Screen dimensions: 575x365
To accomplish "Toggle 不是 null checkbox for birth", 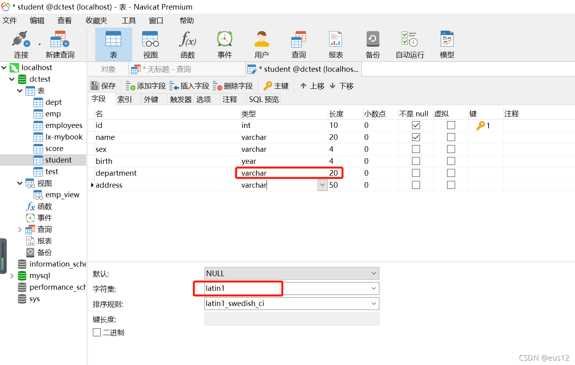I will coord(416,161).
